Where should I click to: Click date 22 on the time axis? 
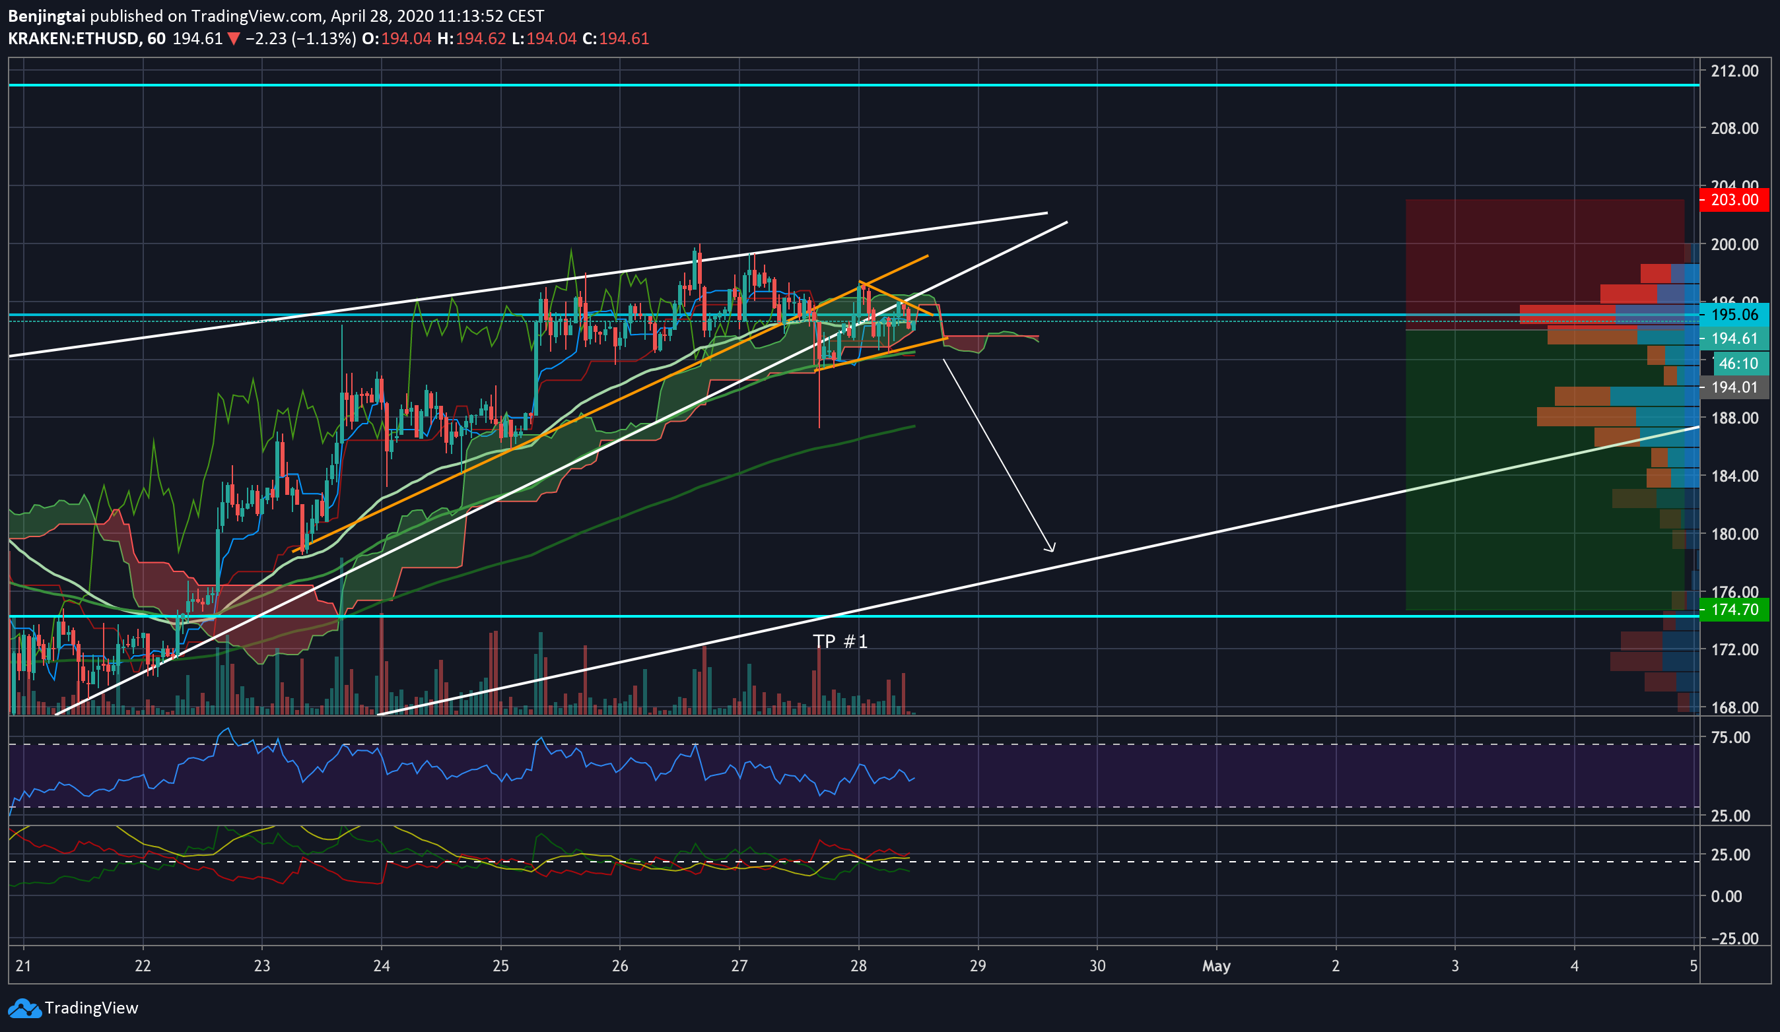coord(143,965)
